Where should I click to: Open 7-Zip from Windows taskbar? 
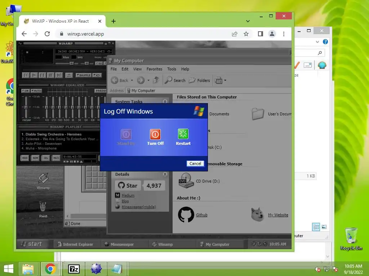pyautogui.click(x=74, y=269)
